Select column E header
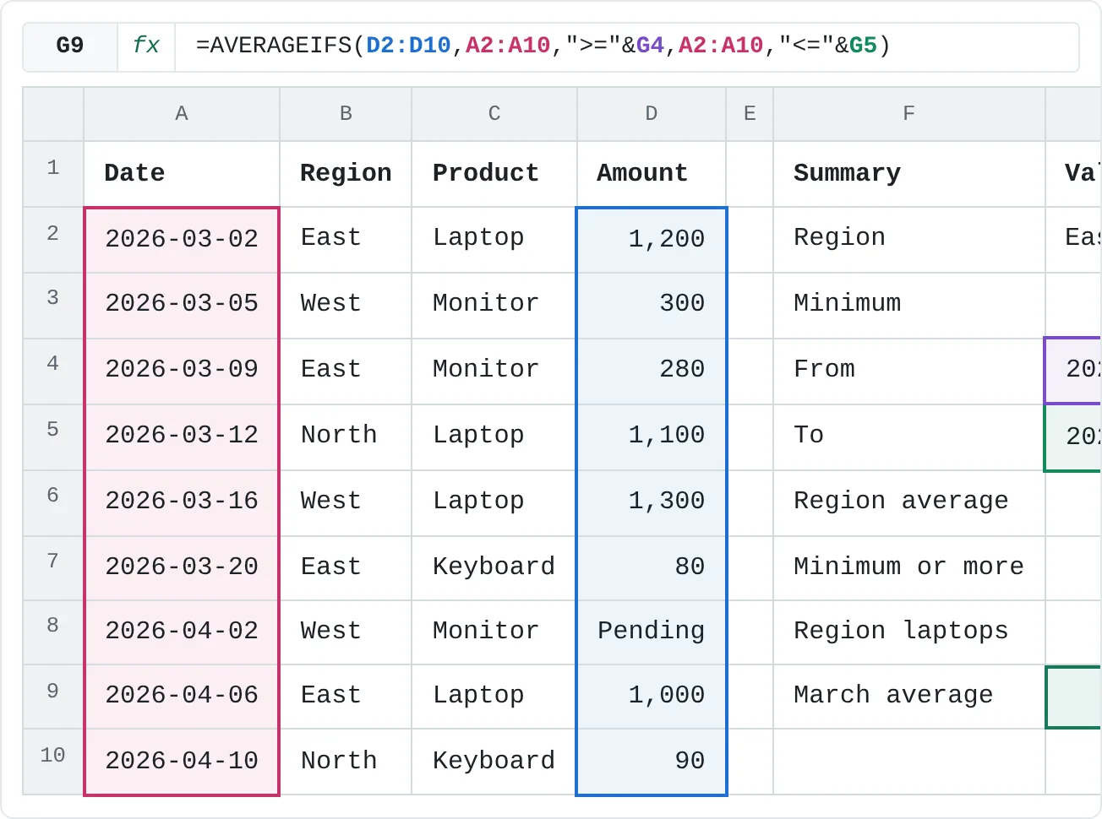The width and height of the screenshot is (1102, 819). tap(750, 114)
